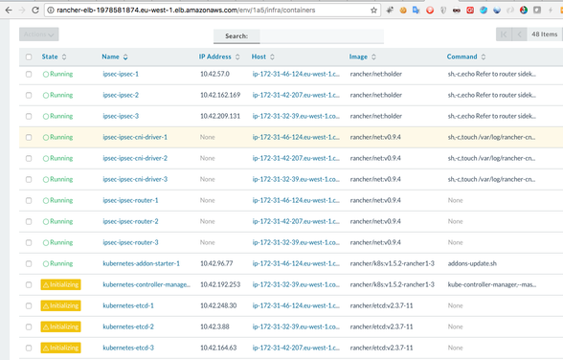Reload the Rancher containers page

35,10
